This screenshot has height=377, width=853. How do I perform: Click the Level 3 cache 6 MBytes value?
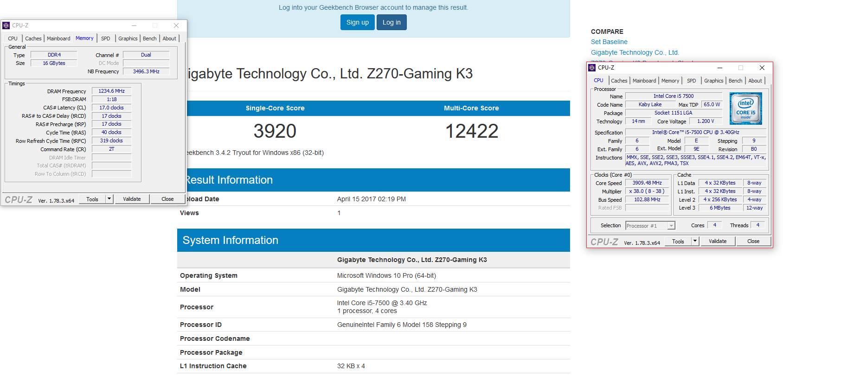tap(720, 208)
